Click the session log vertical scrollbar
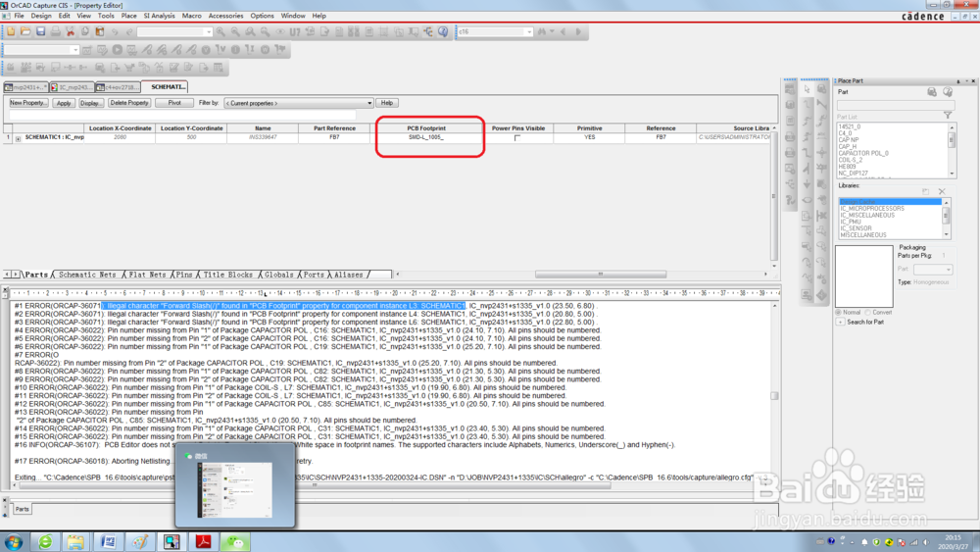Image resolution: width=980 pixels, height=552 pixels. (774, 395)
